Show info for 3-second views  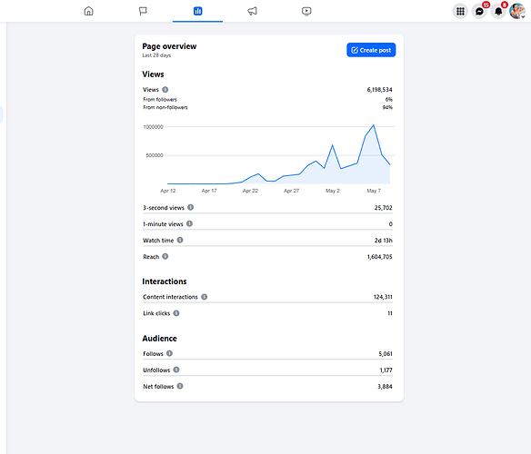click(191, 207)
